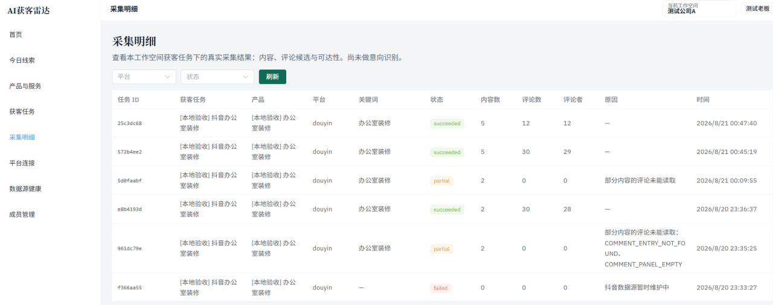Click the 采集明细 breadcrumb in top bar

(124, 9)
